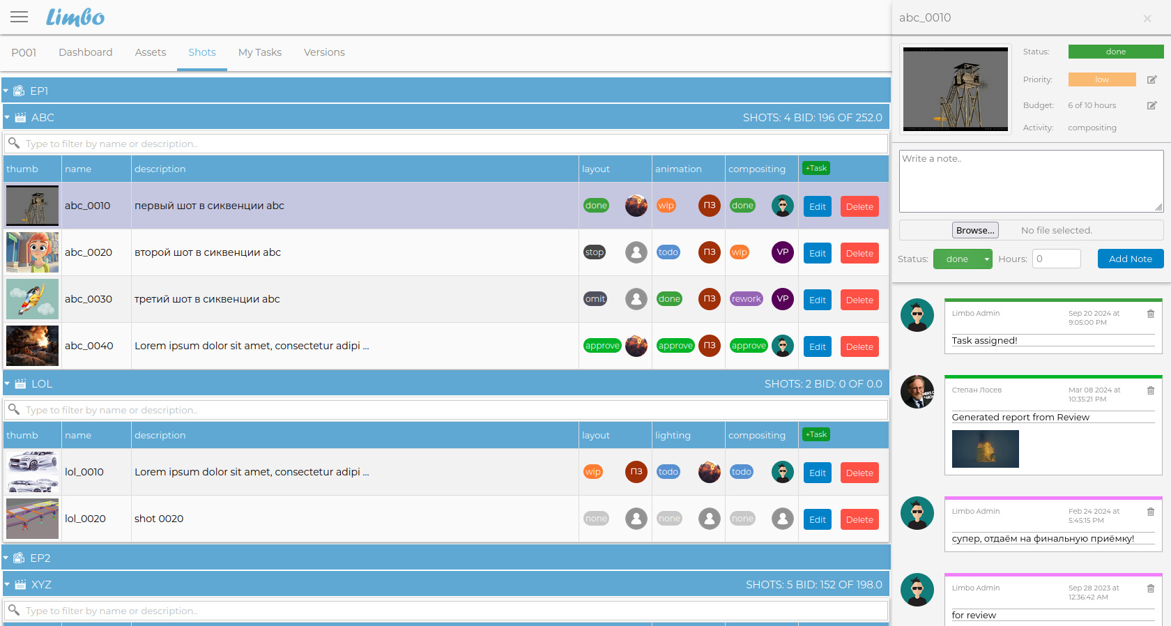Screen dimensions: 1171x626
Task: Click the gray unassigned avatar for abc_0030 layout
Action: 636,299
